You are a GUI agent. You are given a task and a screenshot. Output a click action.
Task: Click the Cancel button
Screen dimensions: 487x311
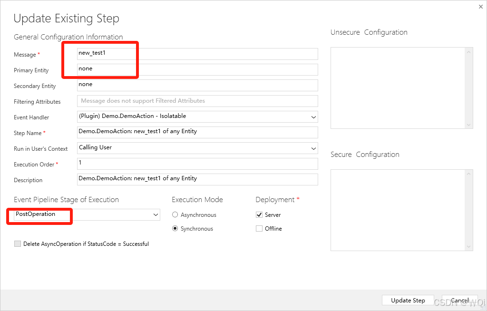point(460,301)
